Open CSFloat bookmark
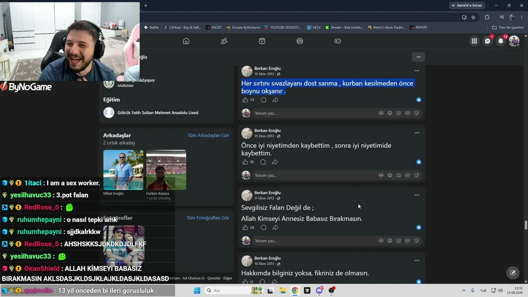 point(182,28)
